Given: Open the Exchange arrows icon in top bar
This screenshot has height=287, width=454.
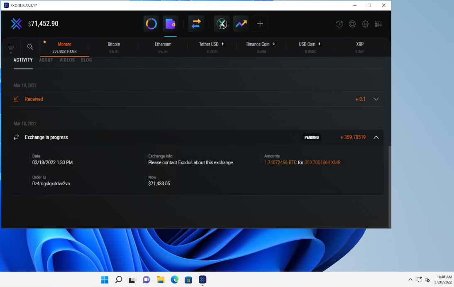Looking at the screenshot, I should coord(196,24).
